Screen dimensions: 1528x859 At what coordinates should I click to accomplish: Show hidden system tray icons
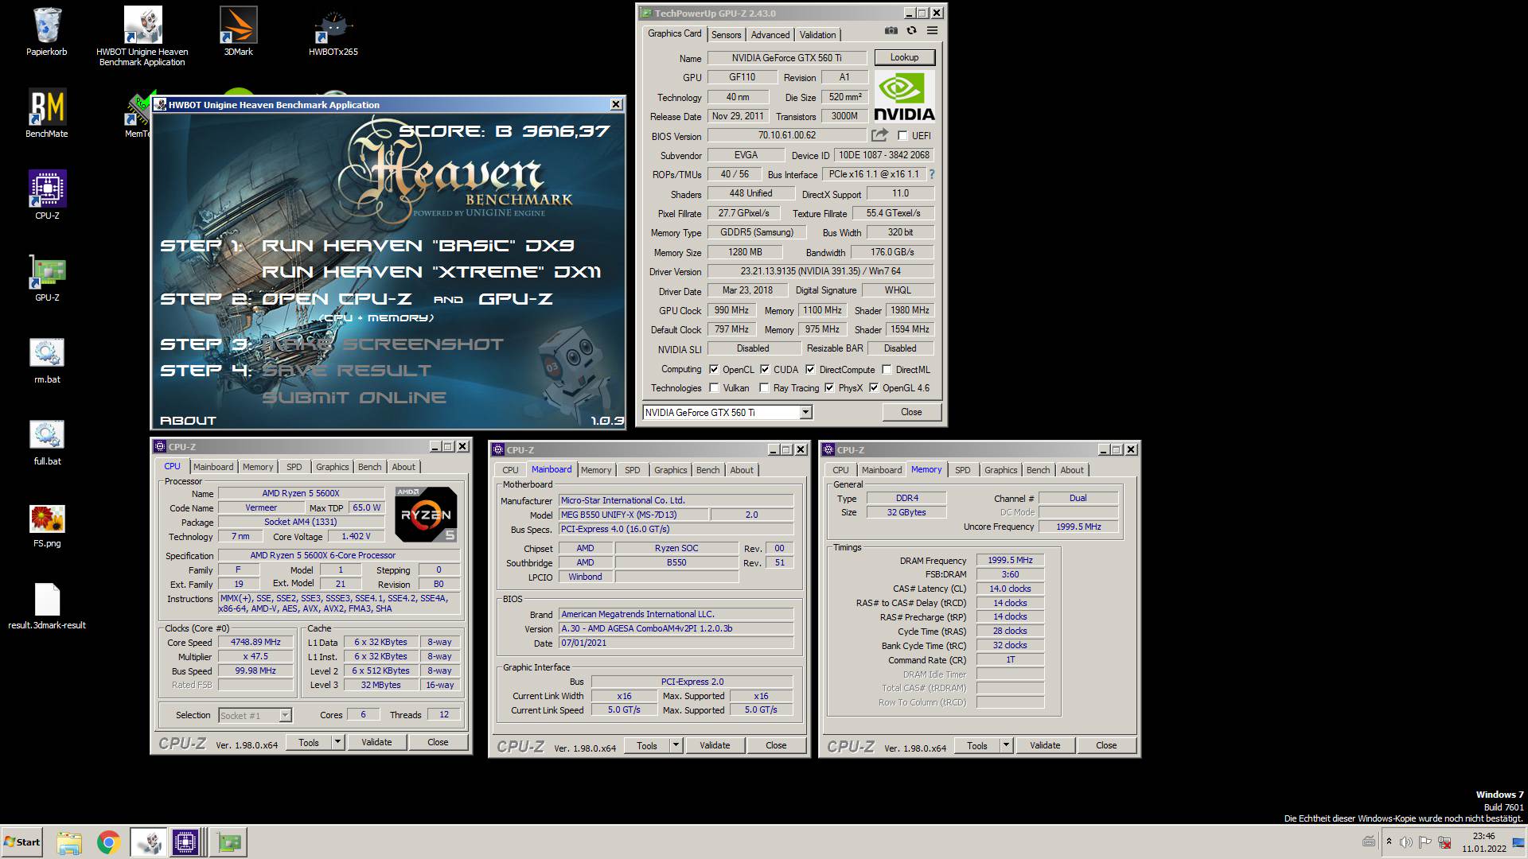(1389, 842)
